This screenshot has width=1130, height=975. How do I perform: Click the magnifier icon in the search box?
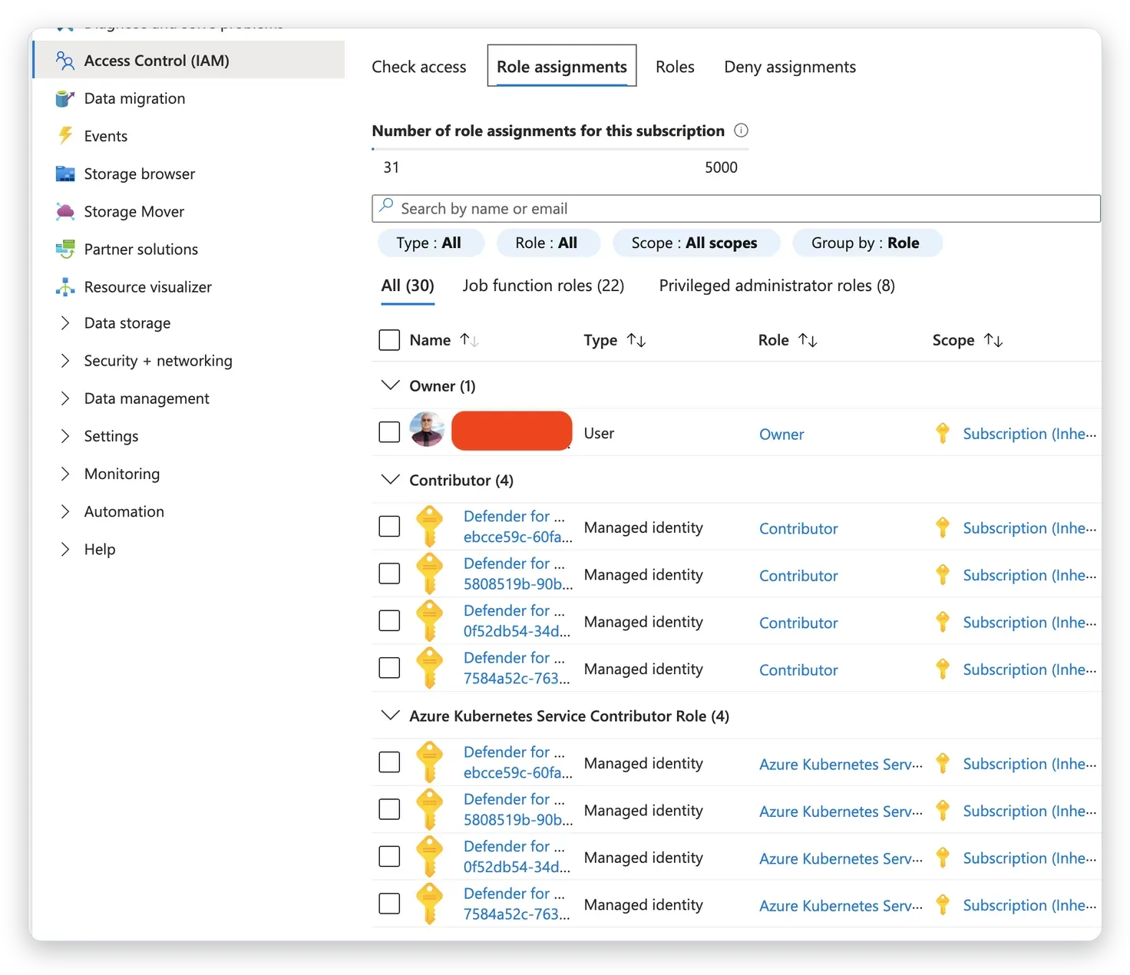[386, 207]
